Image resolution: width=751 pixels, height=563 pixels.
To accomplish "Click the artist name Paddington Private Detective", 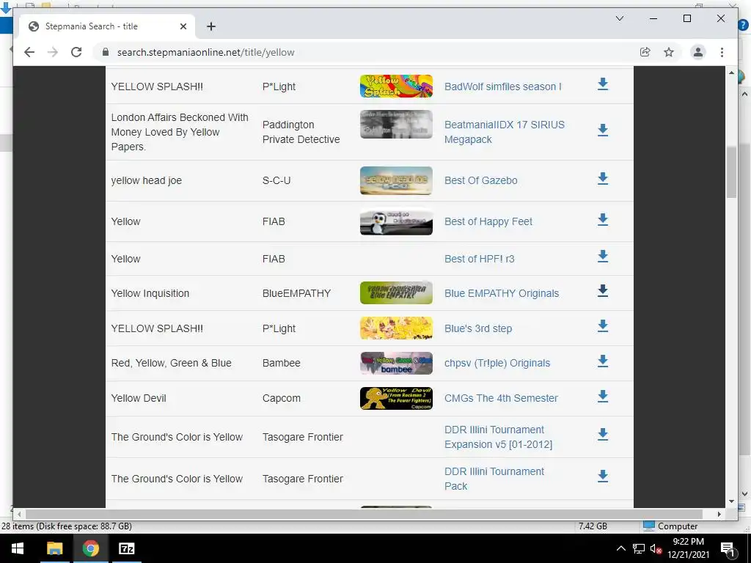I will tap(301, 132).
